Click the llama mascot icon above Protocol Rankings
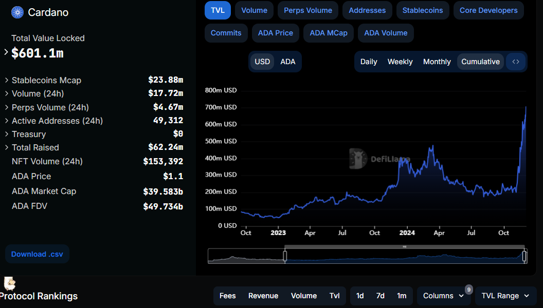Image resolution: width=543 pixels, height=308 pixels. [x=9, y=284]
